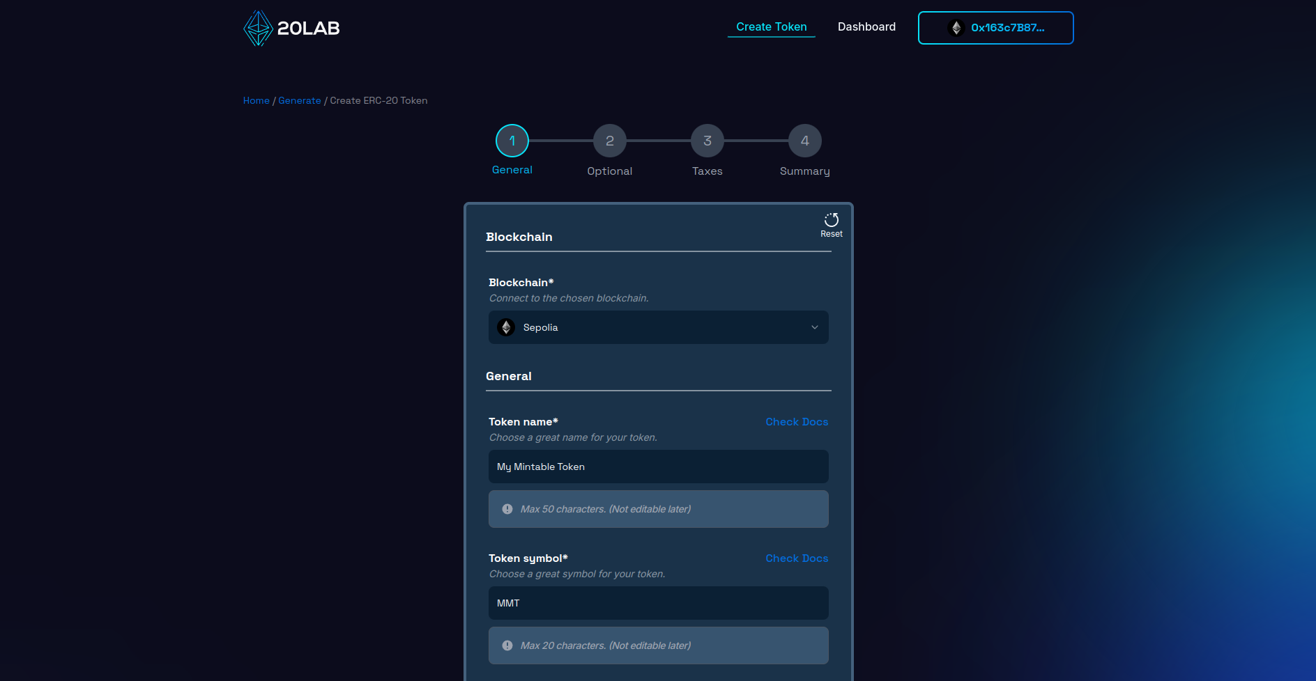Select step 4 Summary
This screenshot has height=681, width=1316.
pos(805,141)
